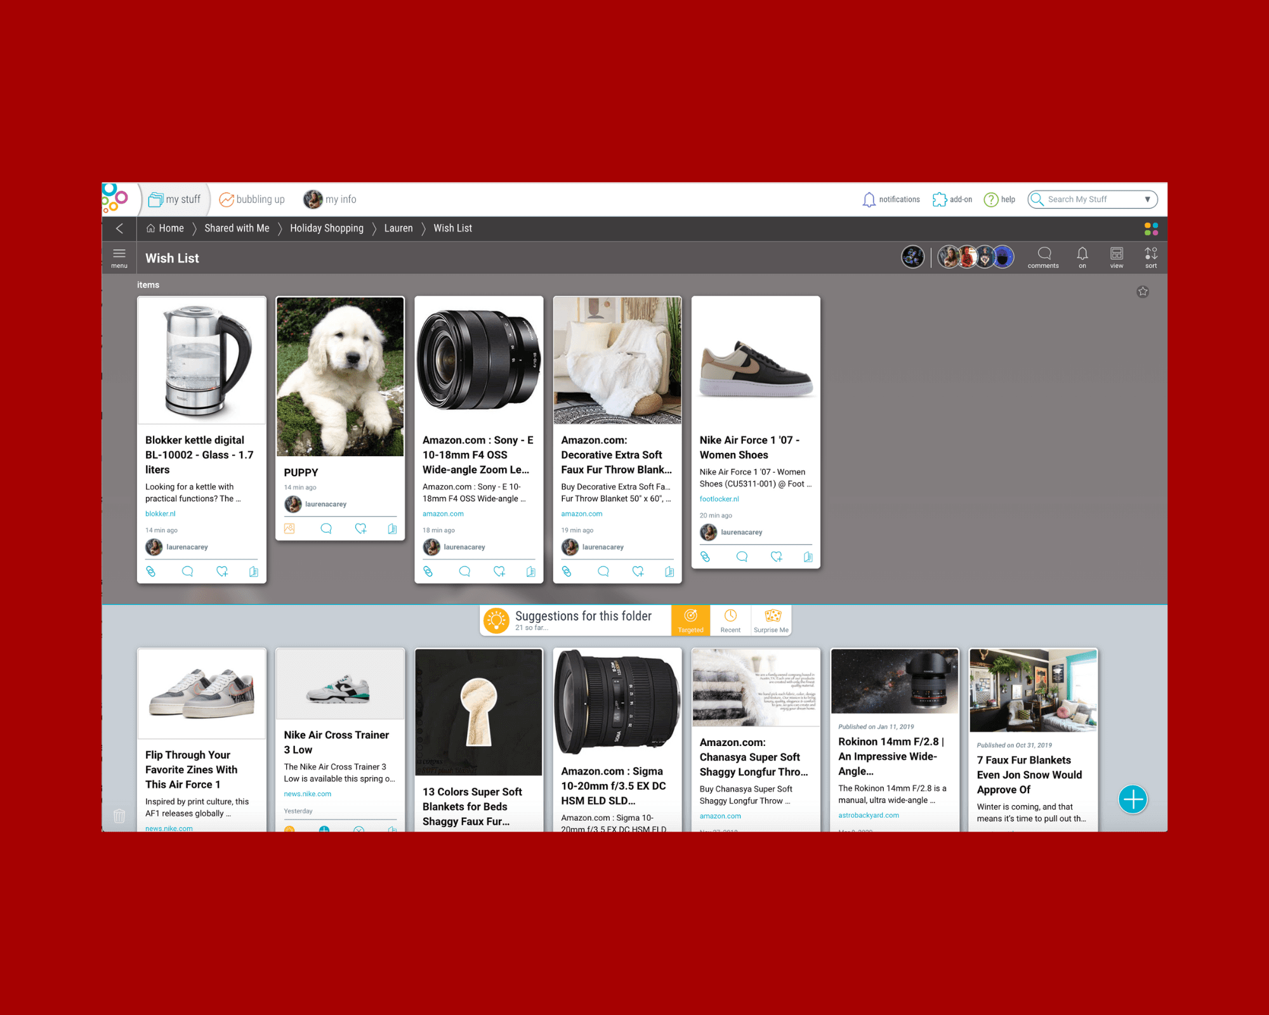
Task: Like the Nike Air Force 1 card
Action: click(777, 557)
